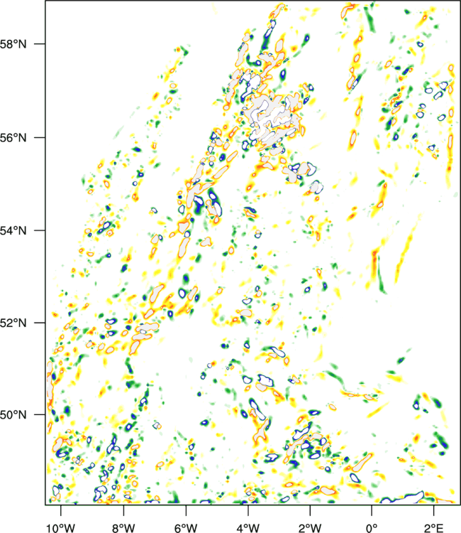This screenshot has height=533, width=461.
Task: Click the 50°N latitude label
Action: (x=13, y=415)
